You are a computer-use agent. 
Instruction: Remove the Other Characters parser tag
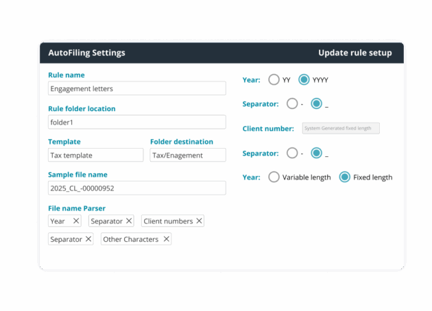pyautogui.click(x=166, y=239)
